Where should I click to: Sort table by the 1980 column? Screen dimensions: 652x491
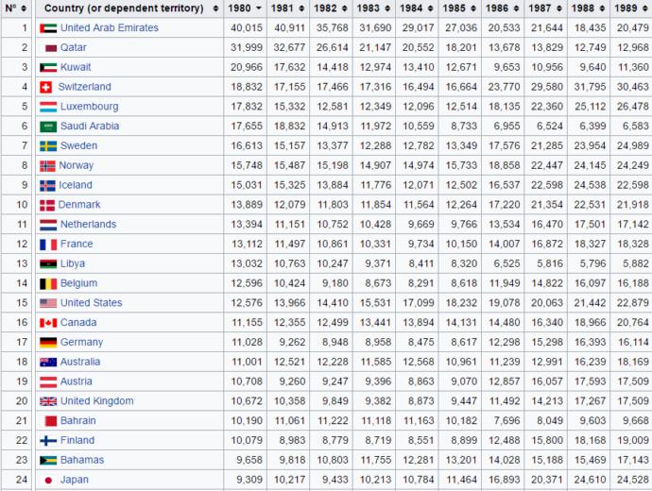tap(246, 8)
